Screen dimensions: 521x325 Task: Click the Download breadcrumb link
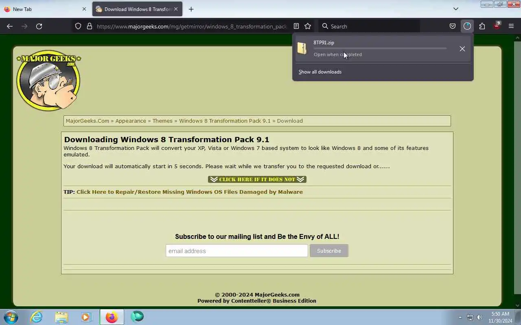point(290,121)
